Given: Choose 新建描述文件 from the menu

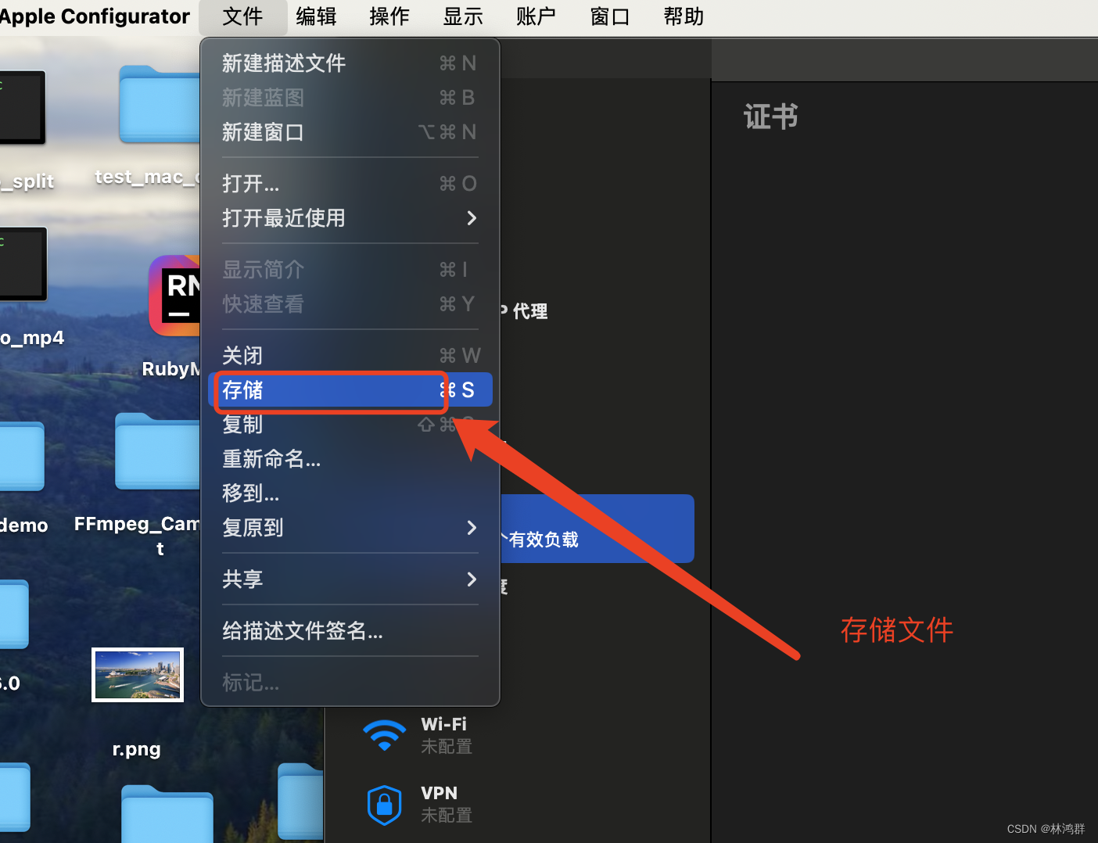Looking at the screenshot, I should point(350,63).
